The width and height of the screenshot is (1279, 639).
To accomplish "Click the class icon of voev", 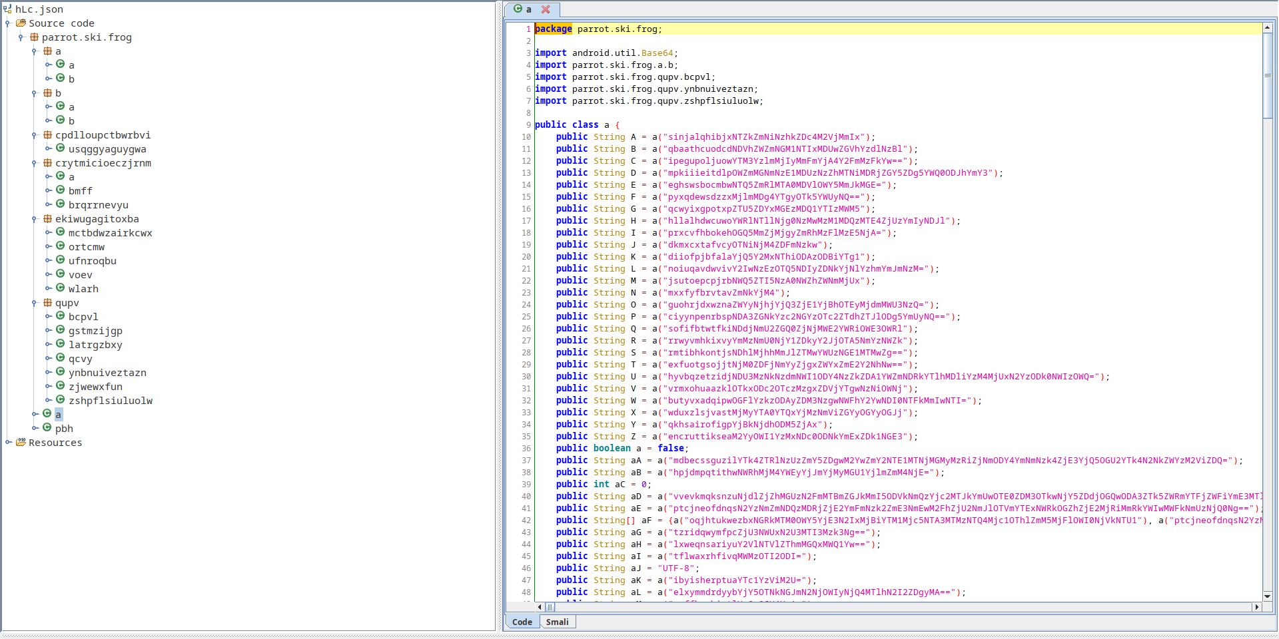I will [x=61, y=274].
